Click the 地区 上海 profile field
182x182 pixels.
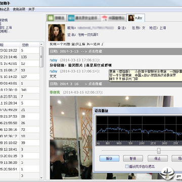click(x=158, y=28)
